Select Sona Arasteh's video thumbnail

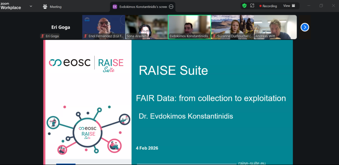[146, 27]
